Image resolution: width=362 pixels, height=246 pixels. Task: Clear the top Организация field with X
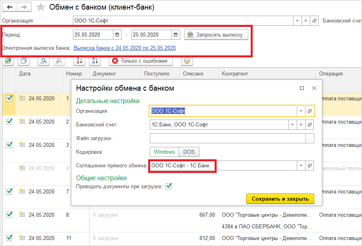point(306,21)
